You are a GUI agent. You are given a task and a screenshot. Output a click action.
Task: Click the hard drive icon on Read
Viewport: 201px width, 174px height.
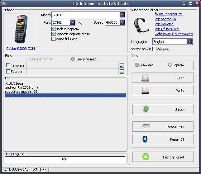point(145,78)
